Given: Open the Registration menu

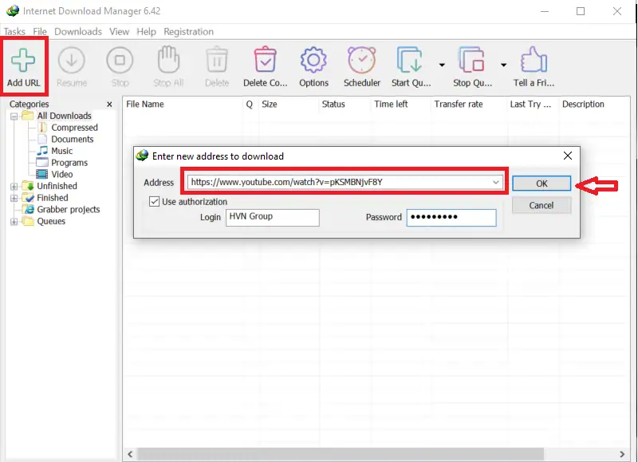Looking at the screenshot, I should pyautogui.click(x=188, y=32).
